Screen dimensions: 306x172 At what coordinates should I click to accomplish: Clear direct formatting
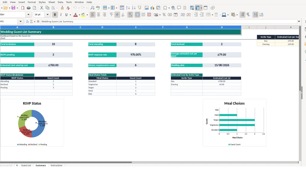(68, 8)
